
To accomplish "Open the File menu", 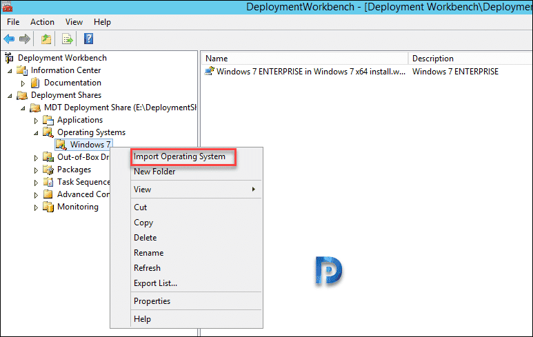I will (x=13, y=22).
